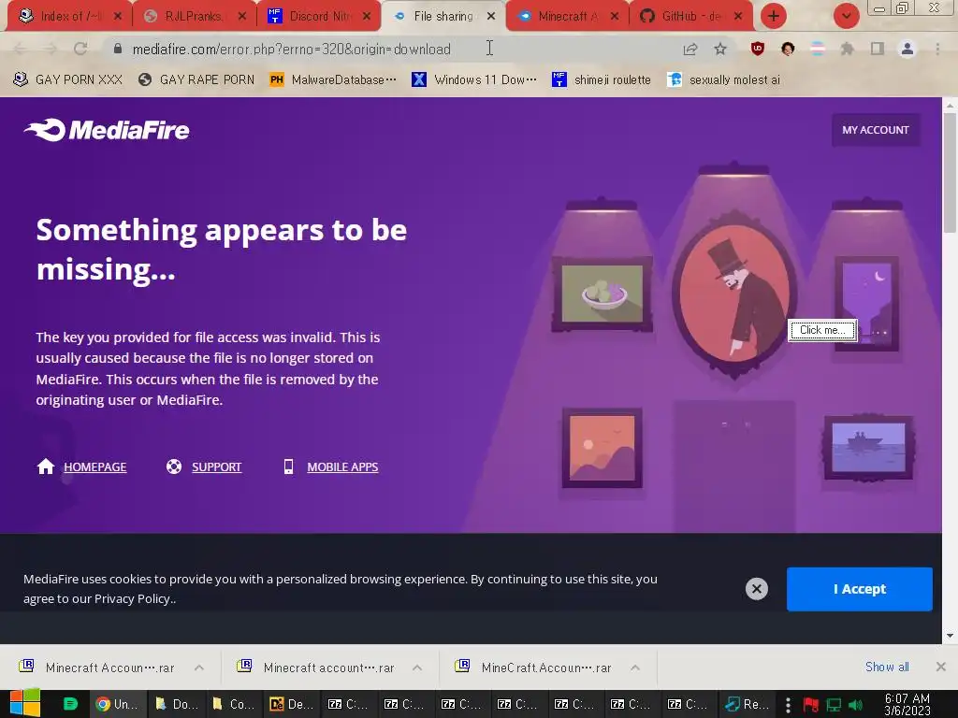
Task: Click the fruit bowl painting
Action: [x=602, y=294]
